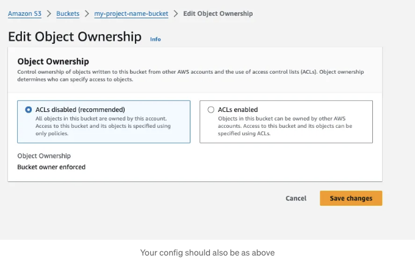
Task: Click the Edit Object Ownership page heading
Action: tap(74, 37)
